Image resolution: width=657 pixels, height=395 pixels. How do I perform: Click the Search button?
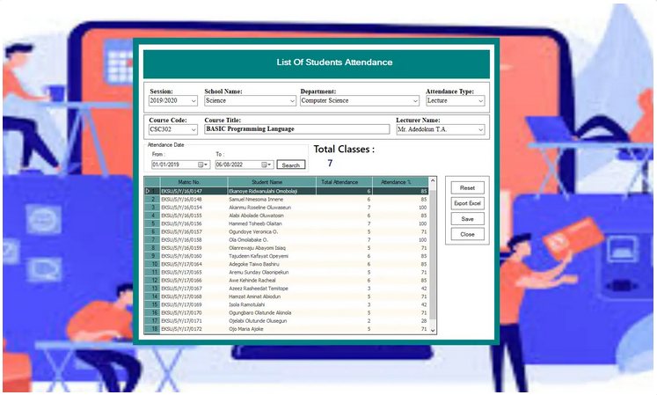290,165
